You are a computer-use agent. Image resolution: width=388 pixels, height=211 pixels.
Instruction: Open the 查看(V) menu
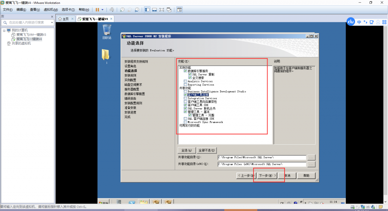point(35,9)
